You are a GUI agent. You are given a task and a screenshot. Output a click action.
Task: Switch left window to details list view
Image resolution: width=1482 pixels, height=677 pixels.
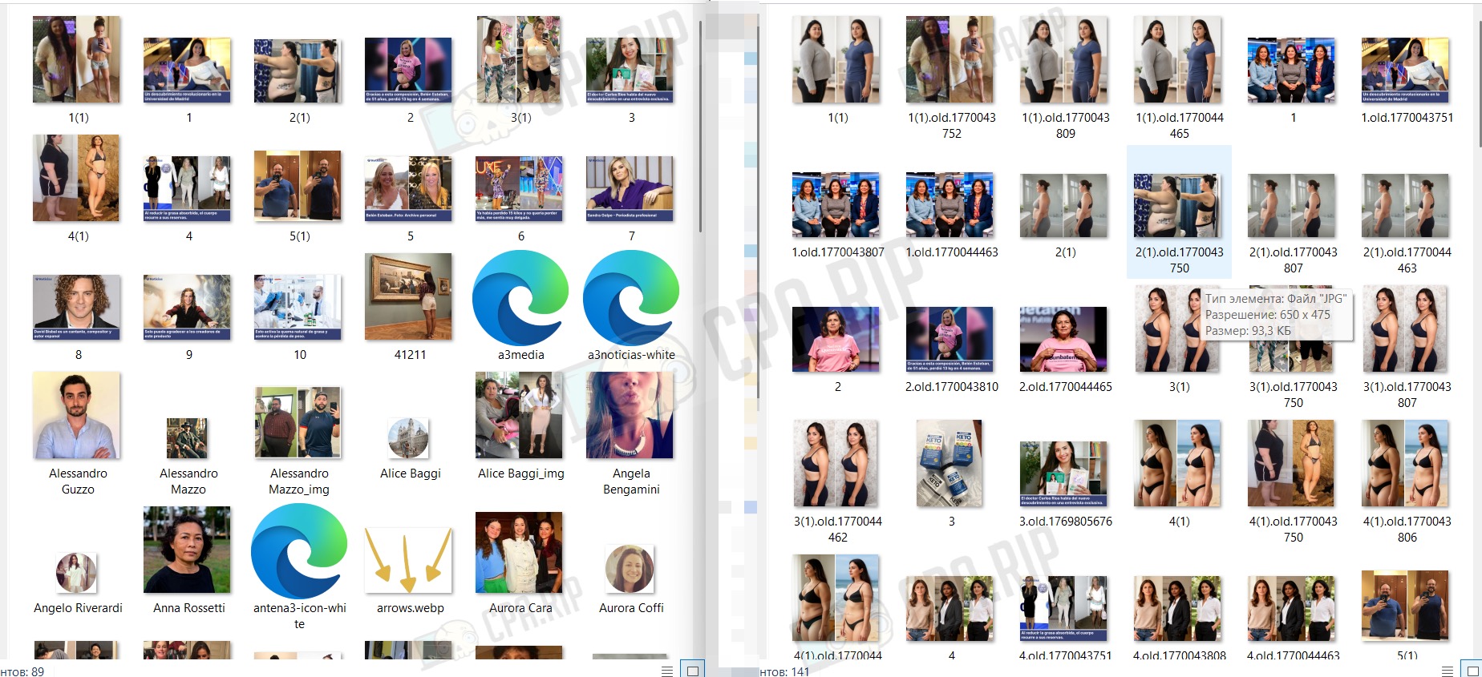point(667,671)
